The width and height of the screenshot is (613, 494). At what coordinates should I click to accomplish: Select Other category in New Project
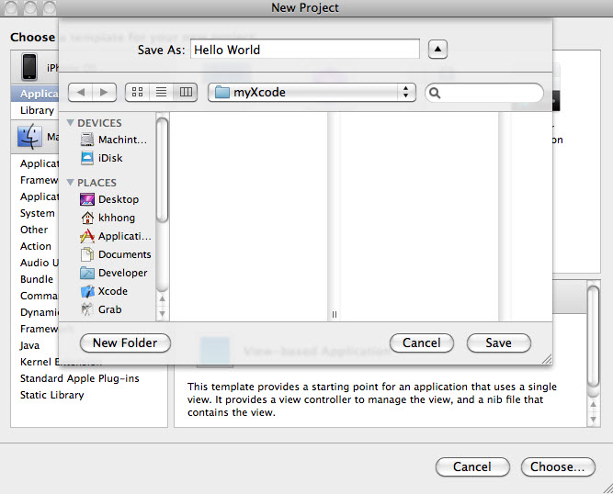(34, 230)
